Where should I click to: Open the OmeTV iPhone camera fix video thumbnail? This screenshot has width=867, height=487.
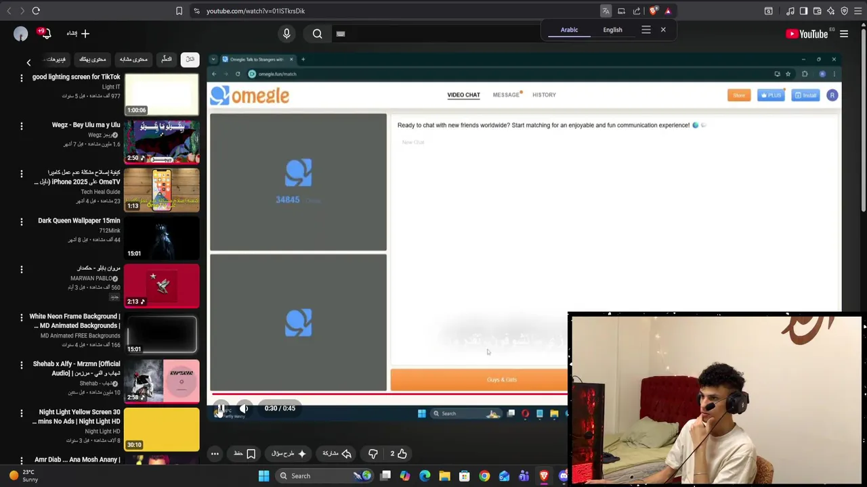click(162, 190)
